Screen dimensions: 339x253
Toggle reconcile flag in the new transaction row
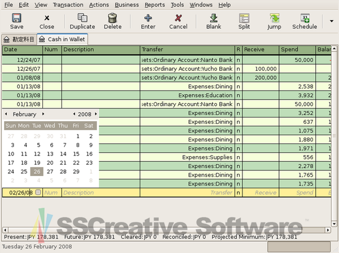coord(238,192)
